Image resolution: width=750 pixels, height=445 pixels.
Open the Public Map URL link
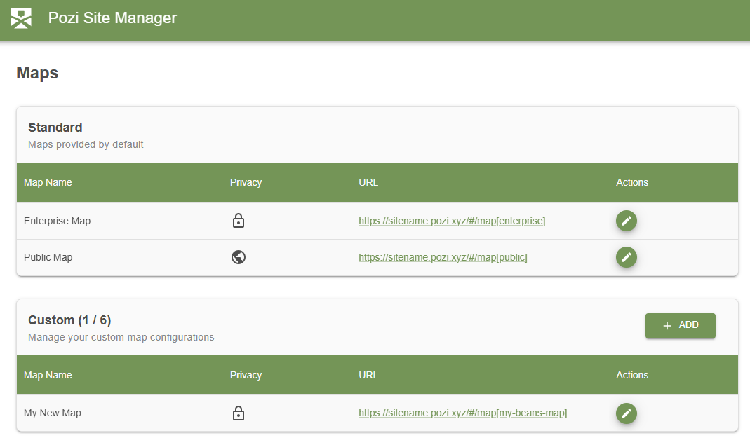443,257
